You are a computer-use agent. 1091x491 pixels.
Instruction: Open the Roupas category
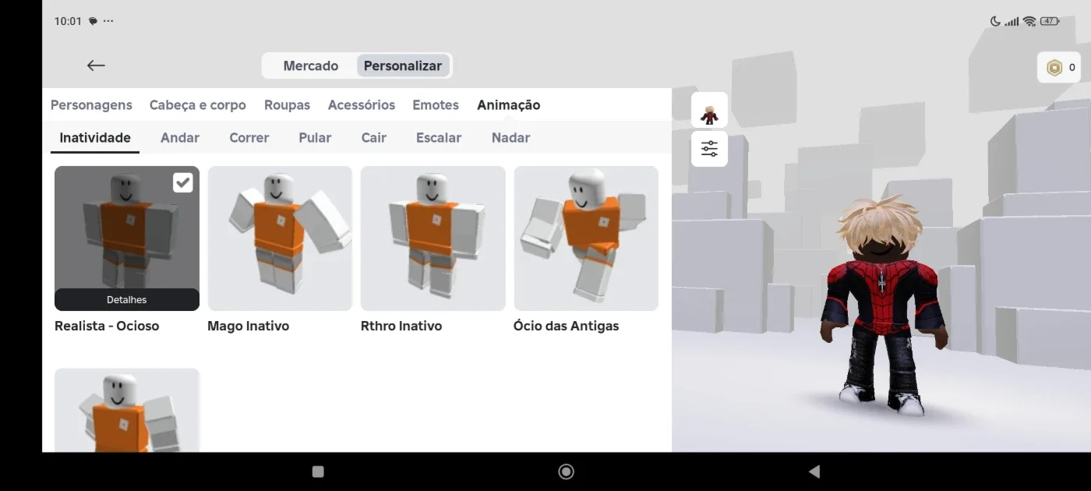pos(287,104)
